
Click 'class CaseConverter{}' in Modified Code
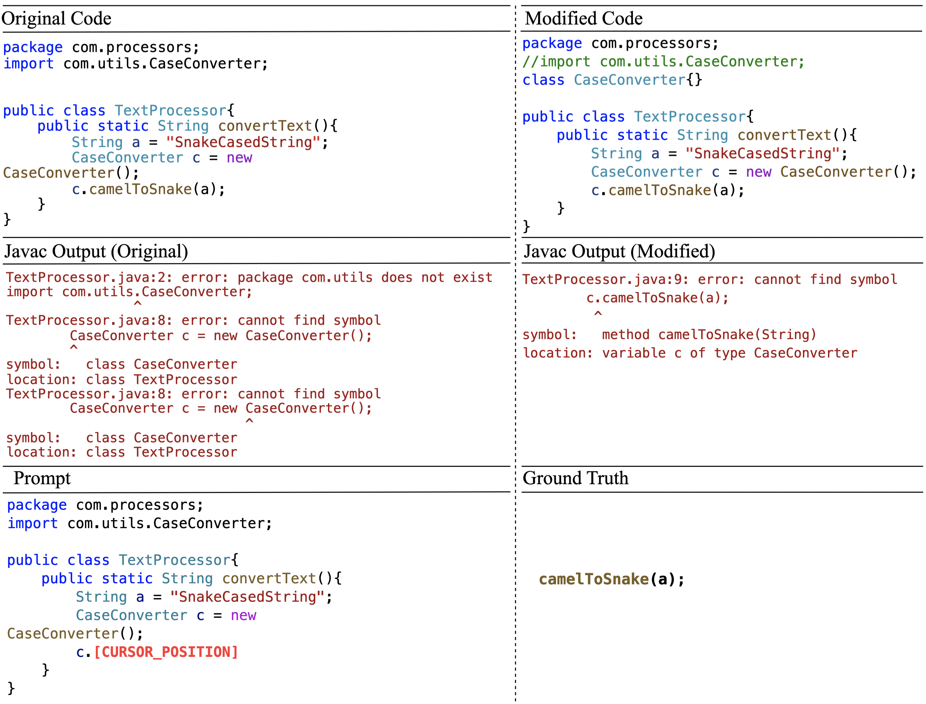612,80
